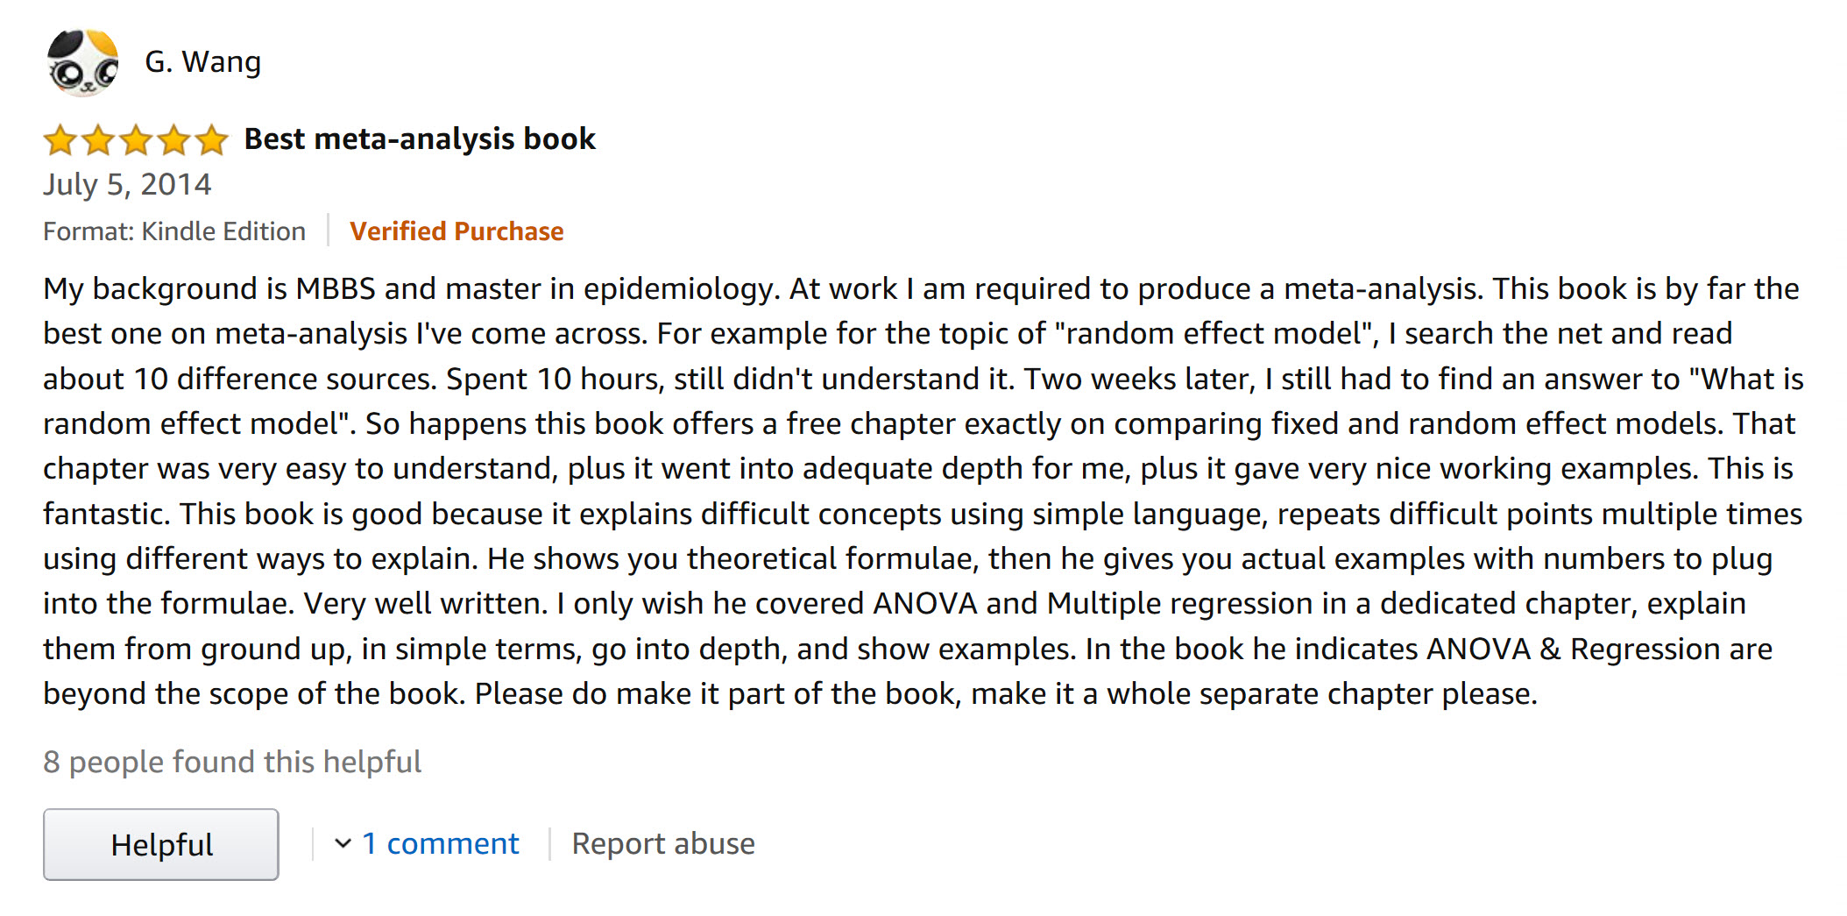Expand comments using the chevron arrow
Screen dimensions: 1847x916
343,843
